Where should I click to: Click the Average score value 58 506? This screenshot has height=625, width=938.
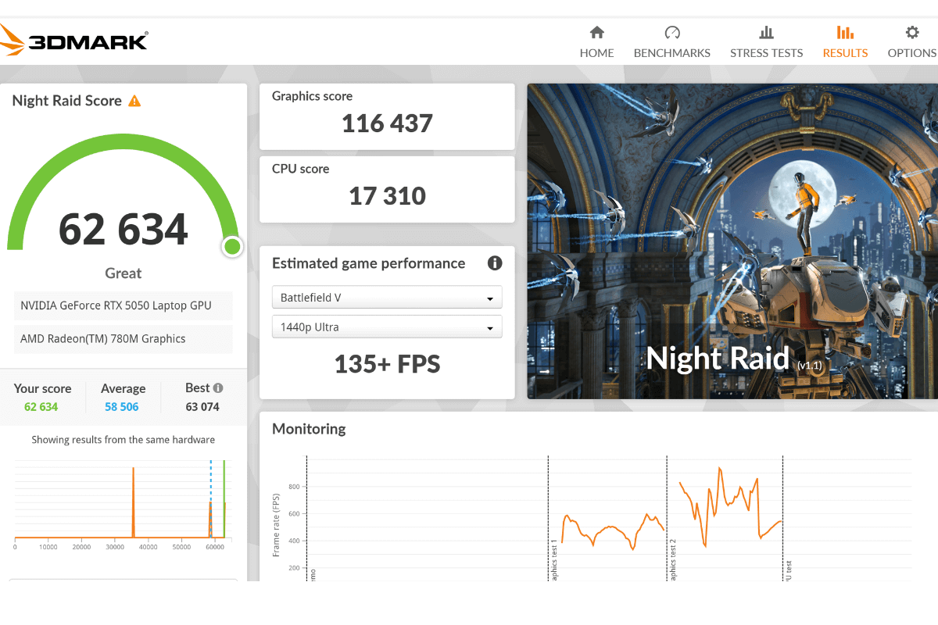click(x=123, y=407)
